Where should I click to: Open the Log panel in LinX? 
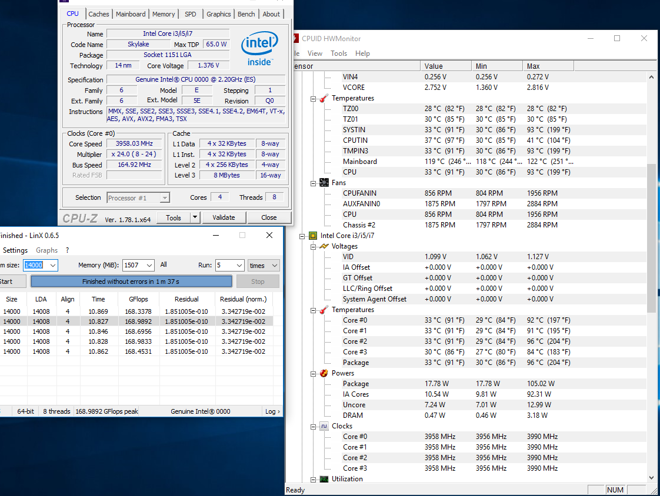pos(272,411)
